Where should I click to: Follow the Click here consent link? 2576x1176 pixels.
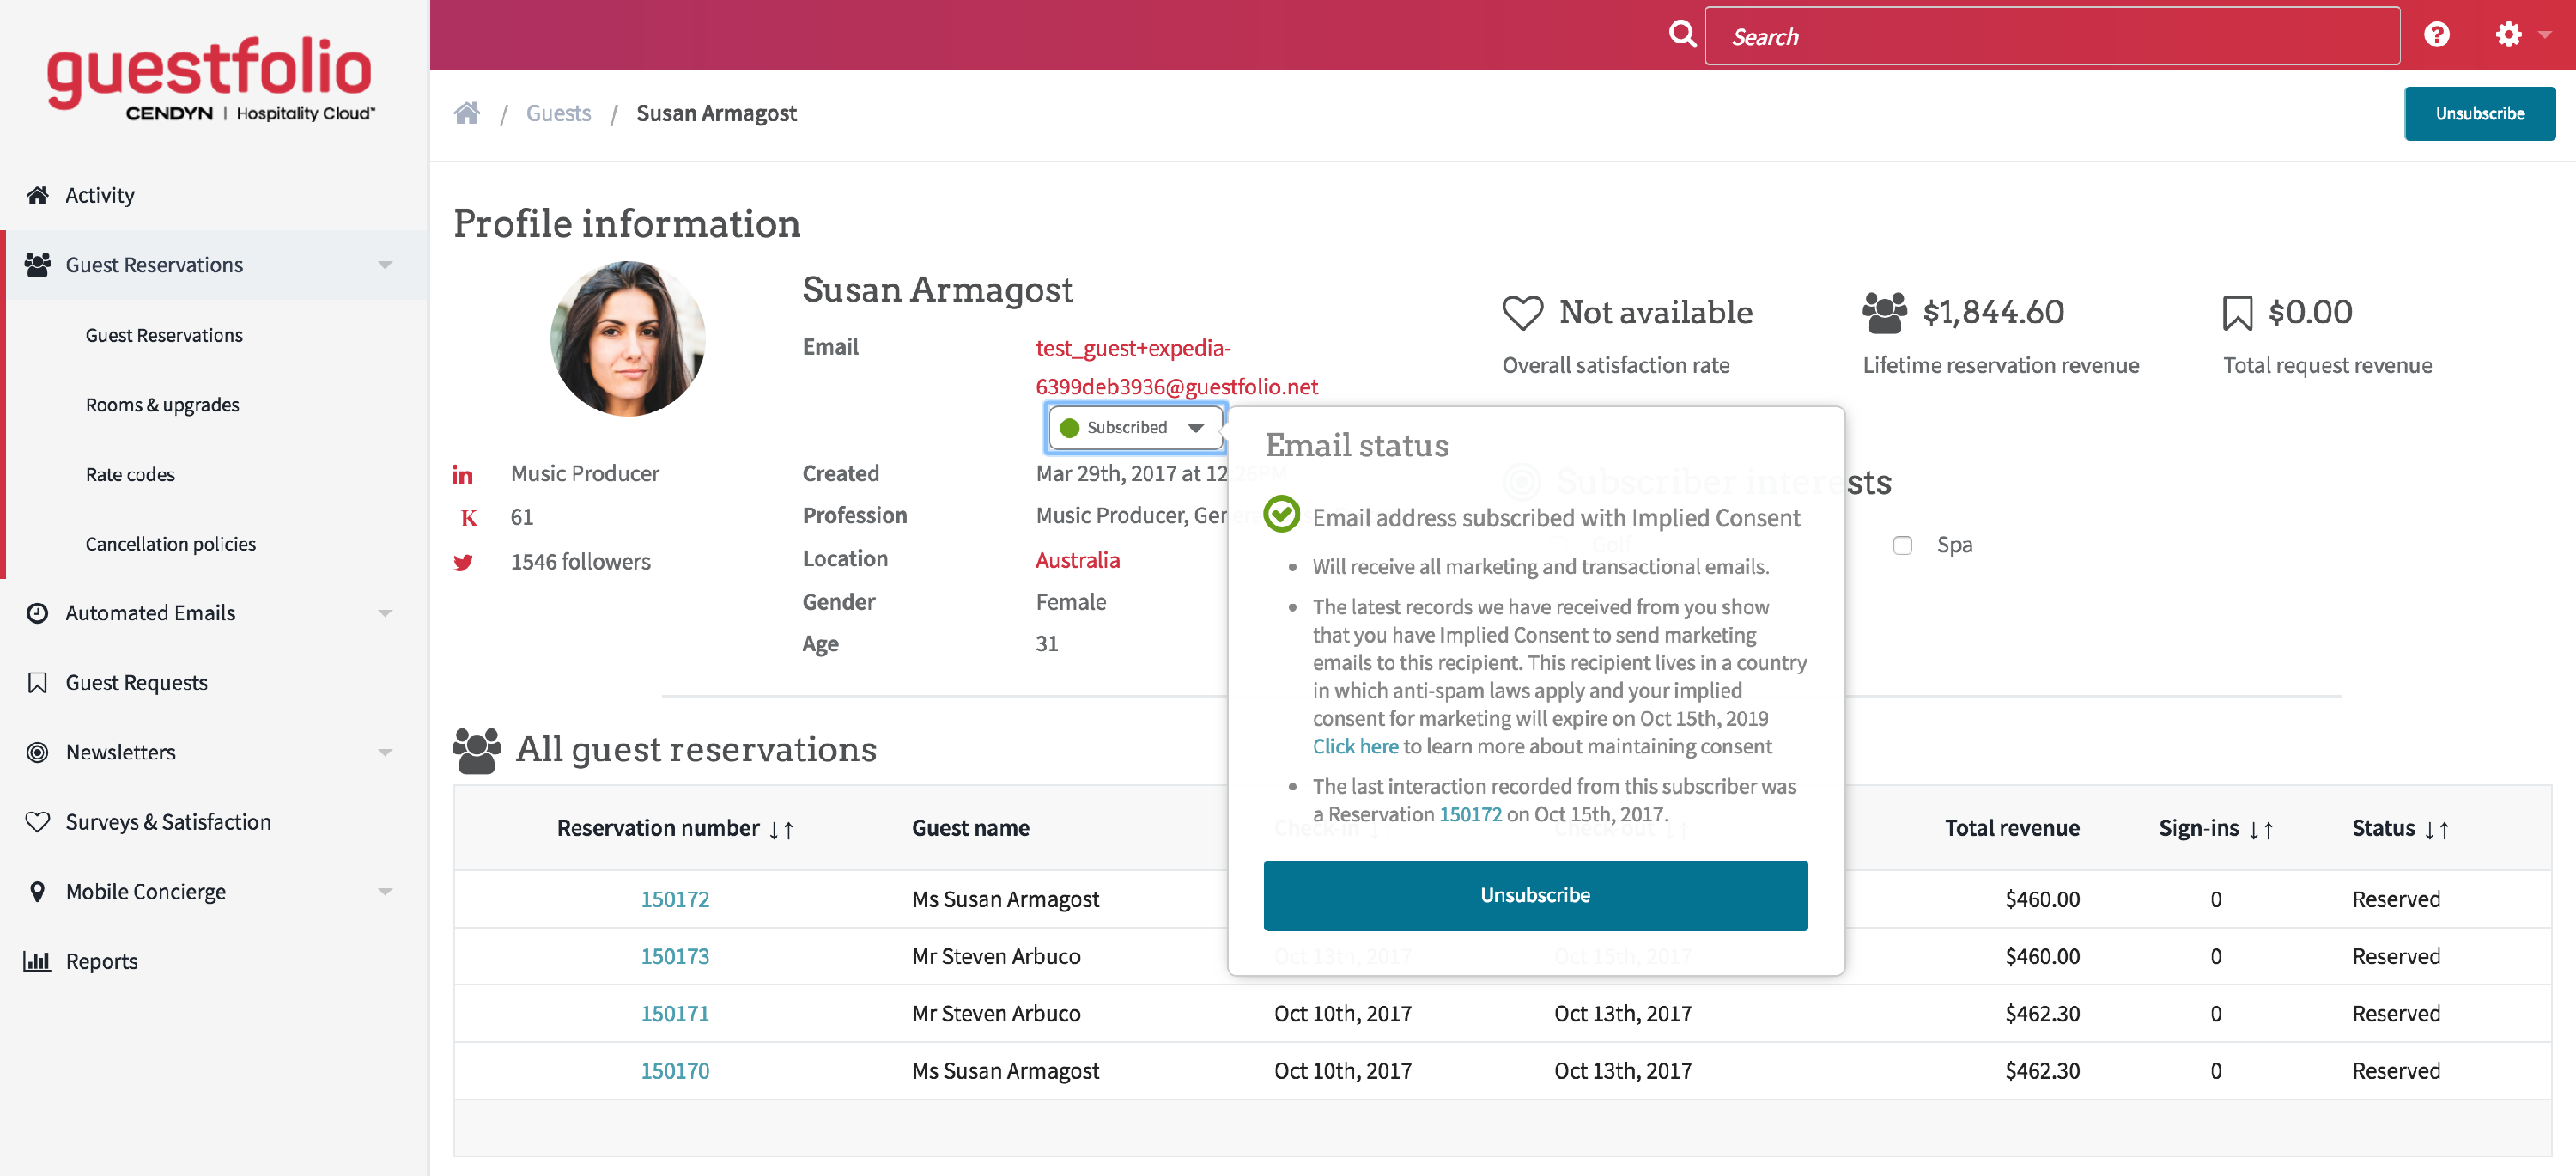[1355, 746]
